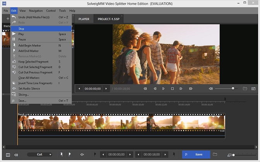Choose Keep Selected Fragment

41,62
